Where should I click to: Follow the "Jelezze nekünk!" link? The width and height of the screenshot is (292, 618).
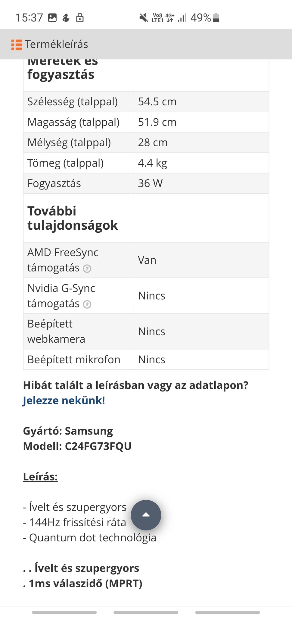click(x=64, y=400)
